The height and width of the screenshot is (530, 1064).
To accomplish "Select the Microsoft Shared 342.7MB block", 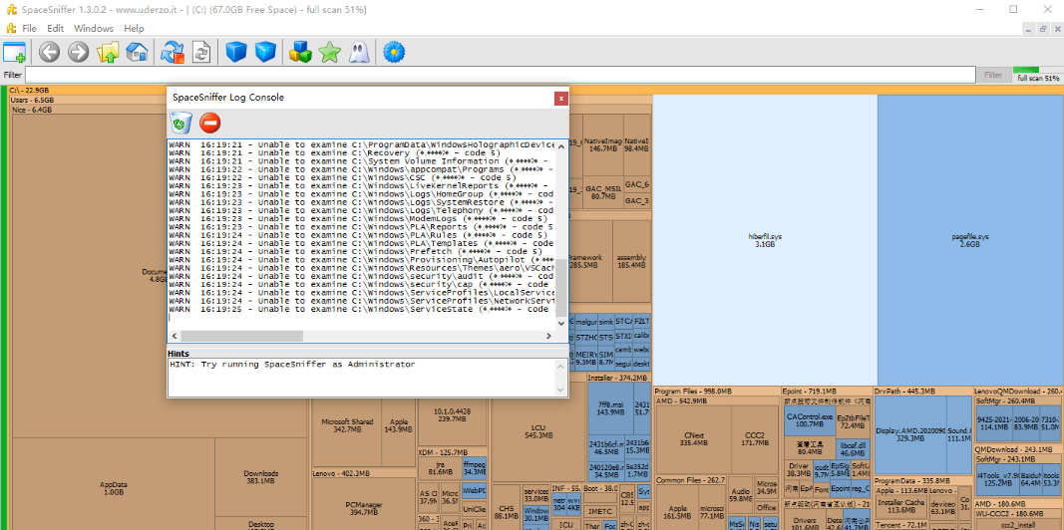I will tap(347, 425).
